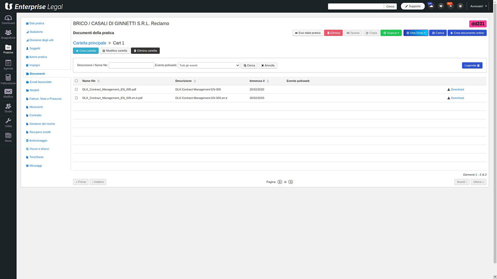Image resolution: width=497 pixels, height=279 pixels.
Task: Open the Evento polisweb dropdown
Action: coord(209,66)
